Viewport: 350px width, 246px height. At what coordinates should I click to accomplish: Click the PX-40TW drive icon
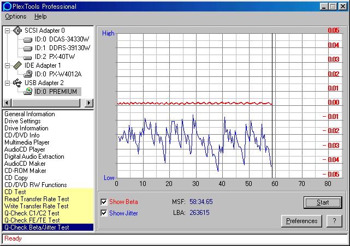click(28, 57)
